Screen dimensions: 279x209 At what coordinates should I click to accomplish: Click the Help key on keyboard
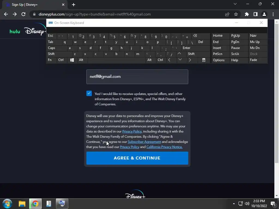pos(239,60)
